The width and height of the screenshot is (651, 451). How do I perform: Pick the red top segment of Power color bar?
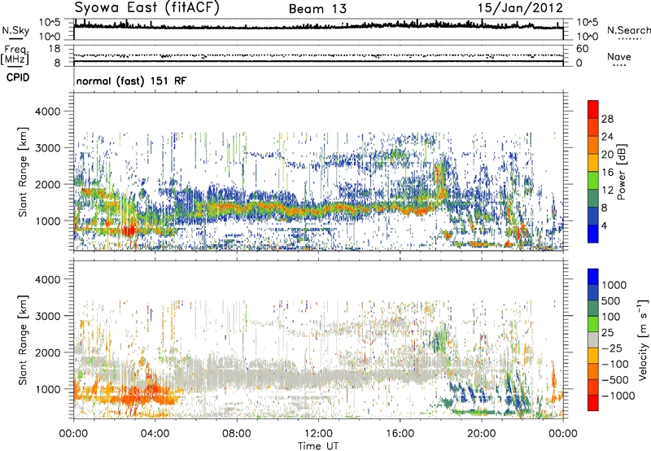tap(593, 109)
